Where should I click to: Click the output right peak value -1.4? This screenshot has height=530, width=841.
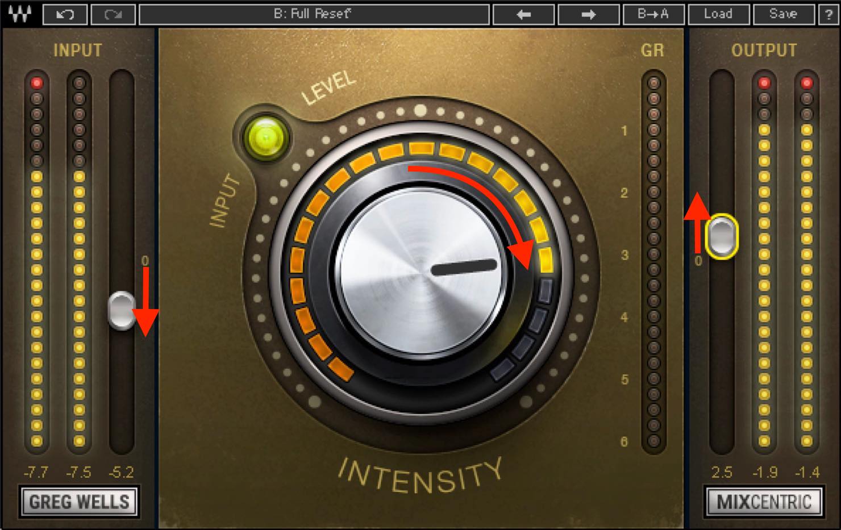[x=807, y=472]
